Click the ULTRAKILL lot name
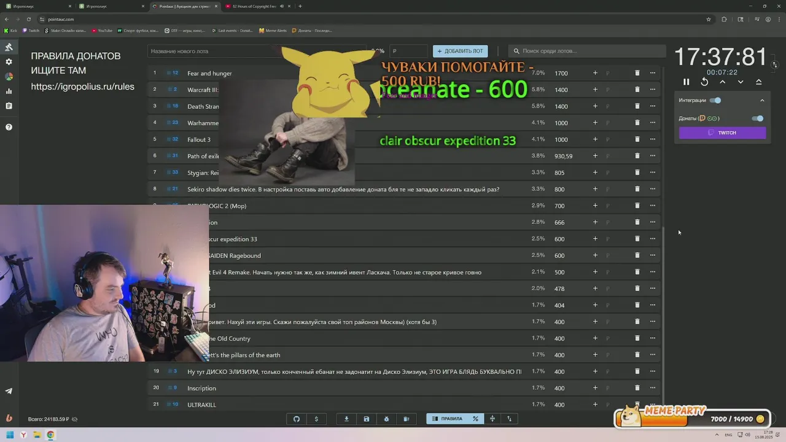This screenshot has width=786, height=442. point(201,405)
